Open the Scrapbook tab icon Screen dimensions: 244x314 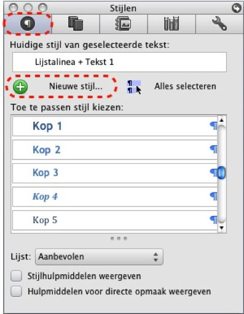(x=123, y=24)
